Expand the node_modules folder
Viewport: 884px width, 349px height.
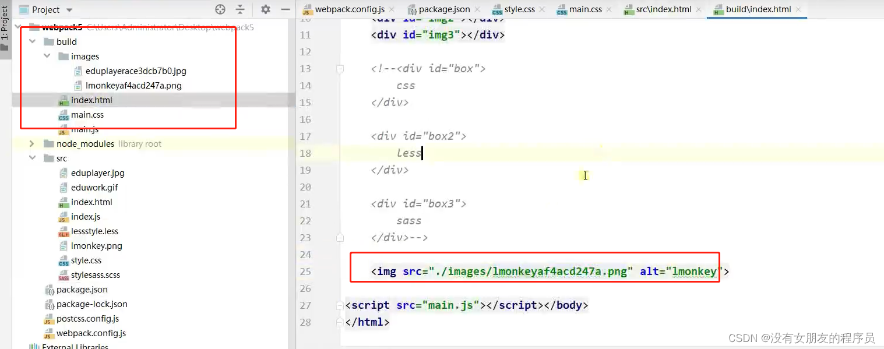tap(33, 144)
